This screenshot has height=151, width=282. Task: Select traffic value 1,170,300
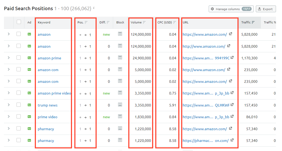pyautogui.click(x=249, y=58)
